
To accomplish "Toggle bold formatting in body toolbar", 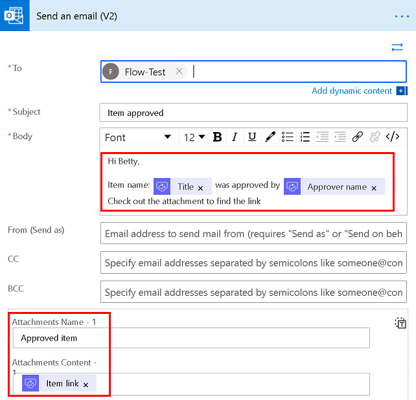I will click(218, 137).
